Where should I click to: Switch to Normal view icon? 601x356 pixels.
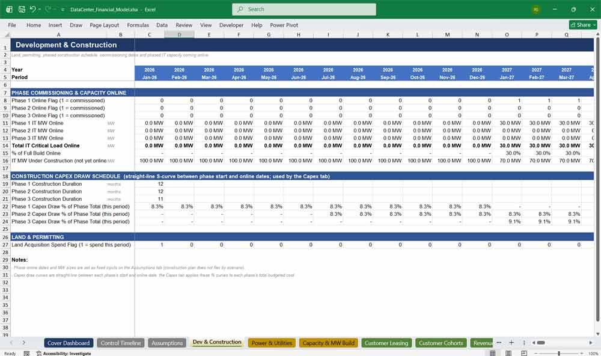[493, 353]
